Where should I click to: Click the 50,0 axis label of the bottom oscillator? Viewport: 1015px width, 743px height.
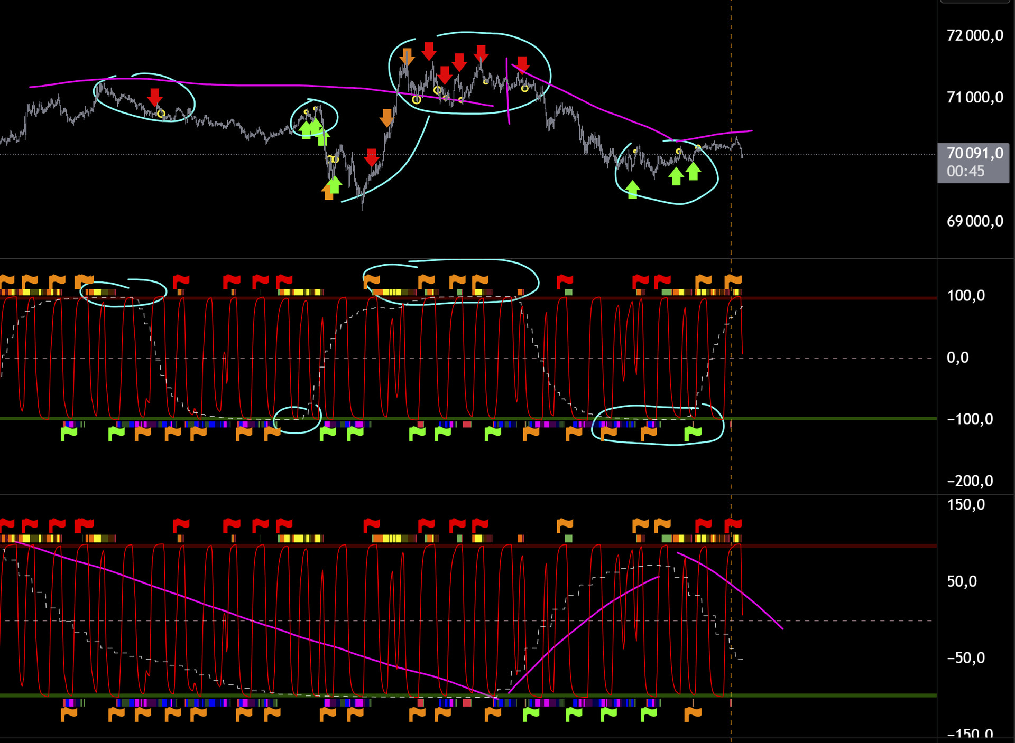click(x=961, y=582)
